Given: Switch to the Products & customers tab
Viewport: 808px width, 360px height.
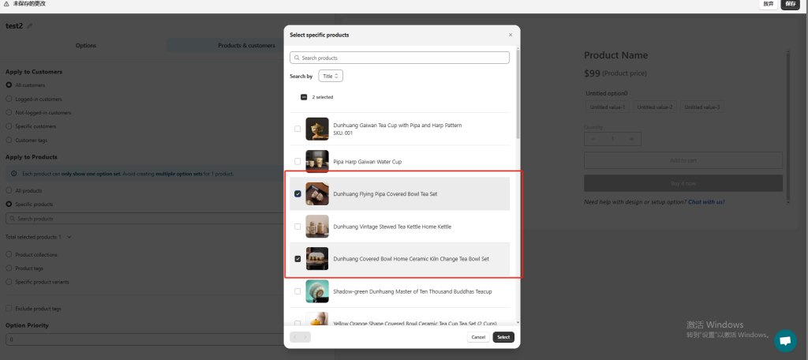Looking at the screenshot, I should (x=246, y=46).
